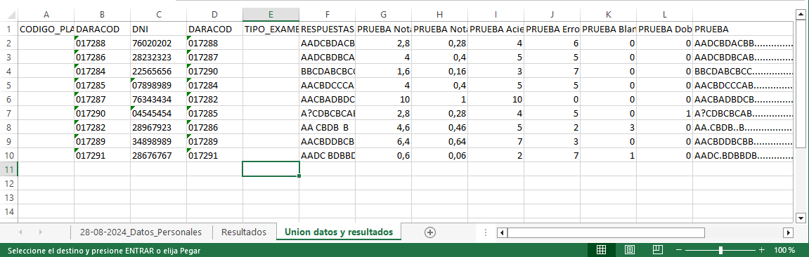Click DNI cell 76020202
809x257 pixels.
158,44
